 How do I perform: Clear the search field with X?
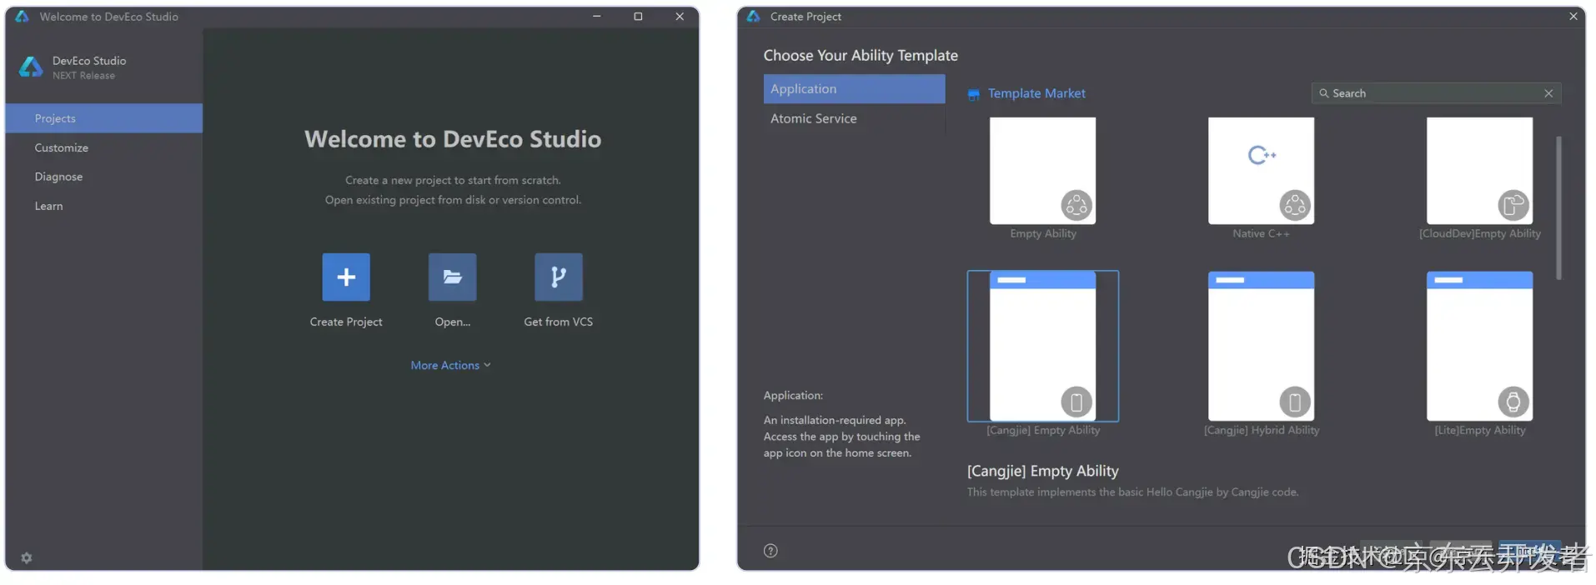point(1548,93)
